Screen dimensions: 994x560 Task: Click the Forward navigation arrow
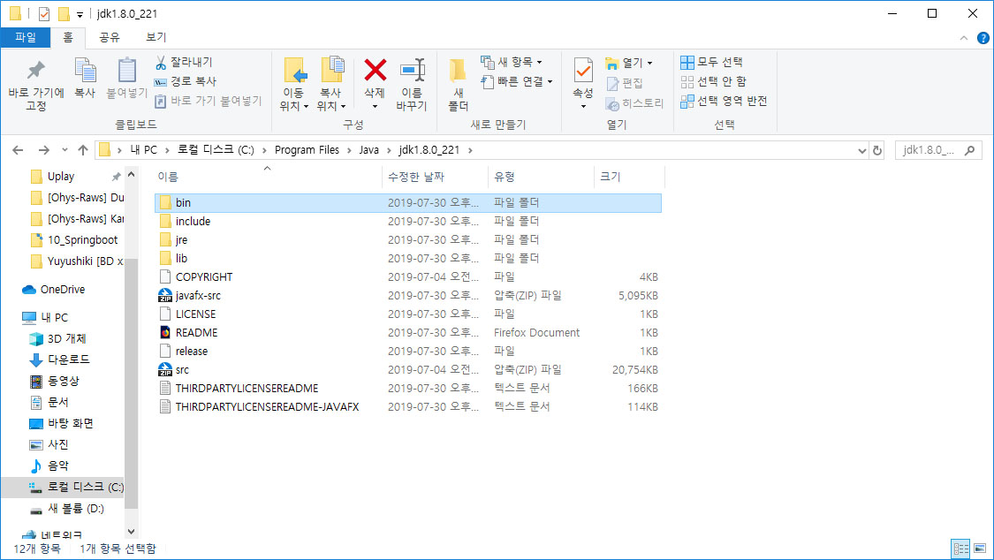tap(44, 150)
